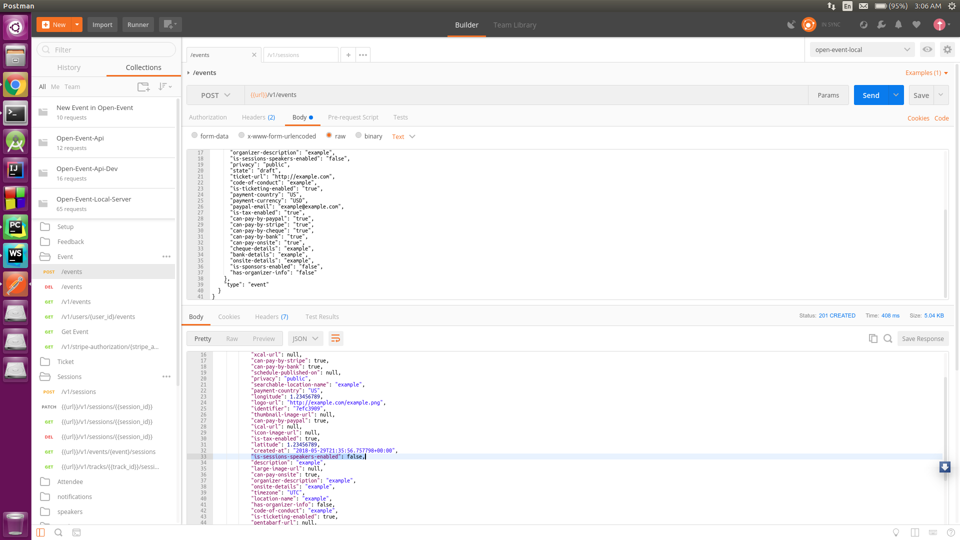Click Save Response button
Image resolution: width=960 pixels, height=540 pixels.
pos(923,338)
